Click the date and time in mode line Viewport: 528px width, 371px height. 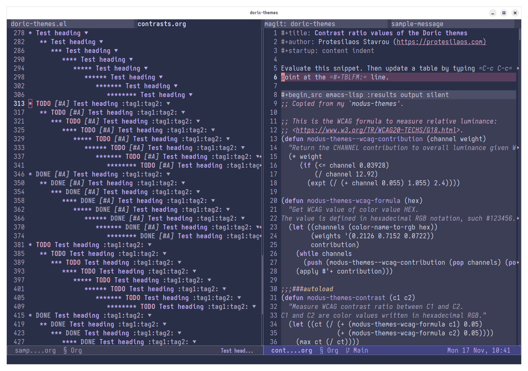coord(478,350)
